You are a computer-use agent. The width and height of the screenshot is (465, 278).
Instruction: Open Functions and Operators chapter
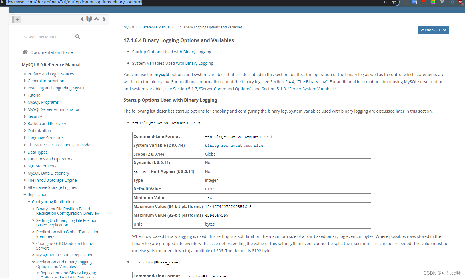point(50,159)
